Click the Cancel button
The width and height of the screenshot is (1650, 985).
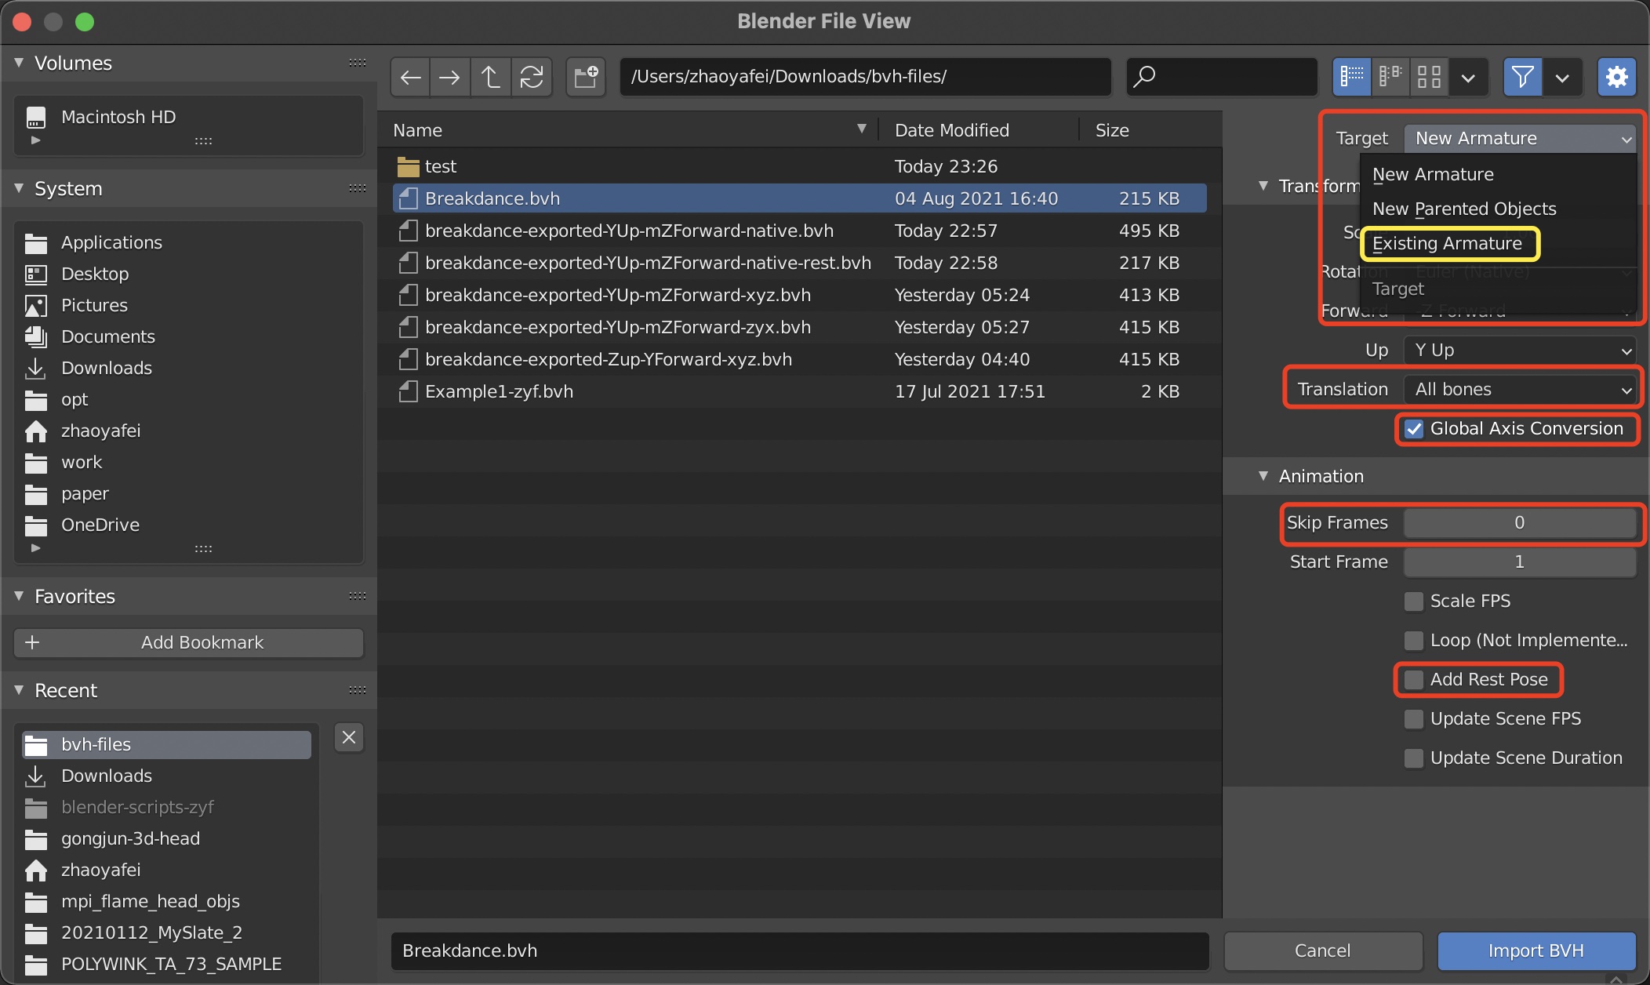point(1322,950)
